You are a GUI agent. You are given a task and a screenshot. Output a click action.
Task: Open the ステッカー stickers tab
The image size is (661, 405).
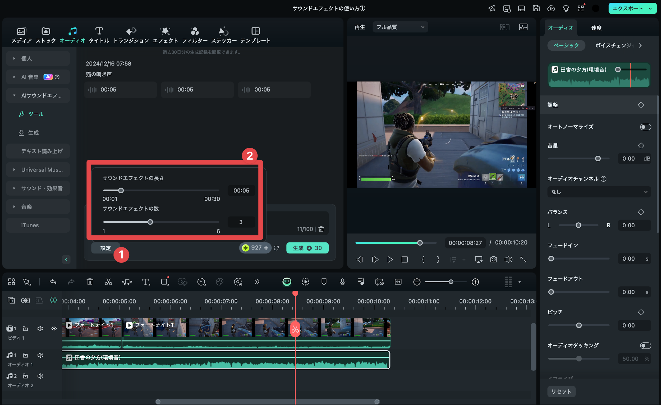click(x=224, y=35)
